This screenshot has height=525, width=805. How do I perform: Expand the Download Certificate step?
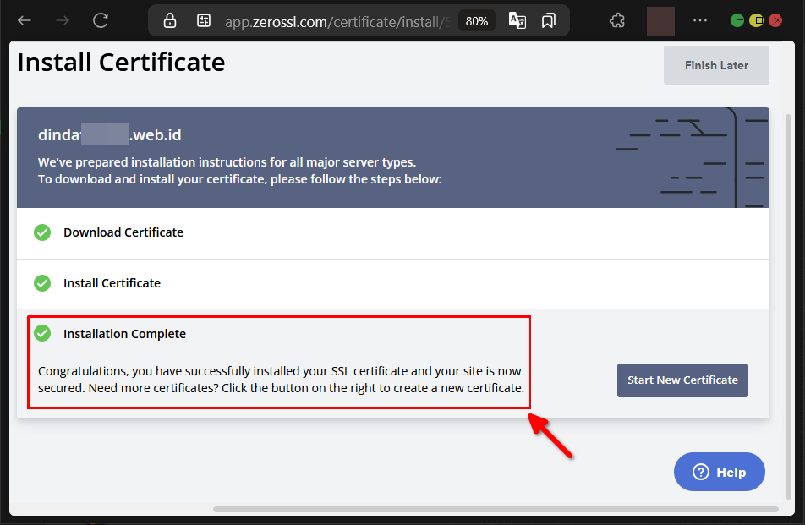(x=392, y=233)
